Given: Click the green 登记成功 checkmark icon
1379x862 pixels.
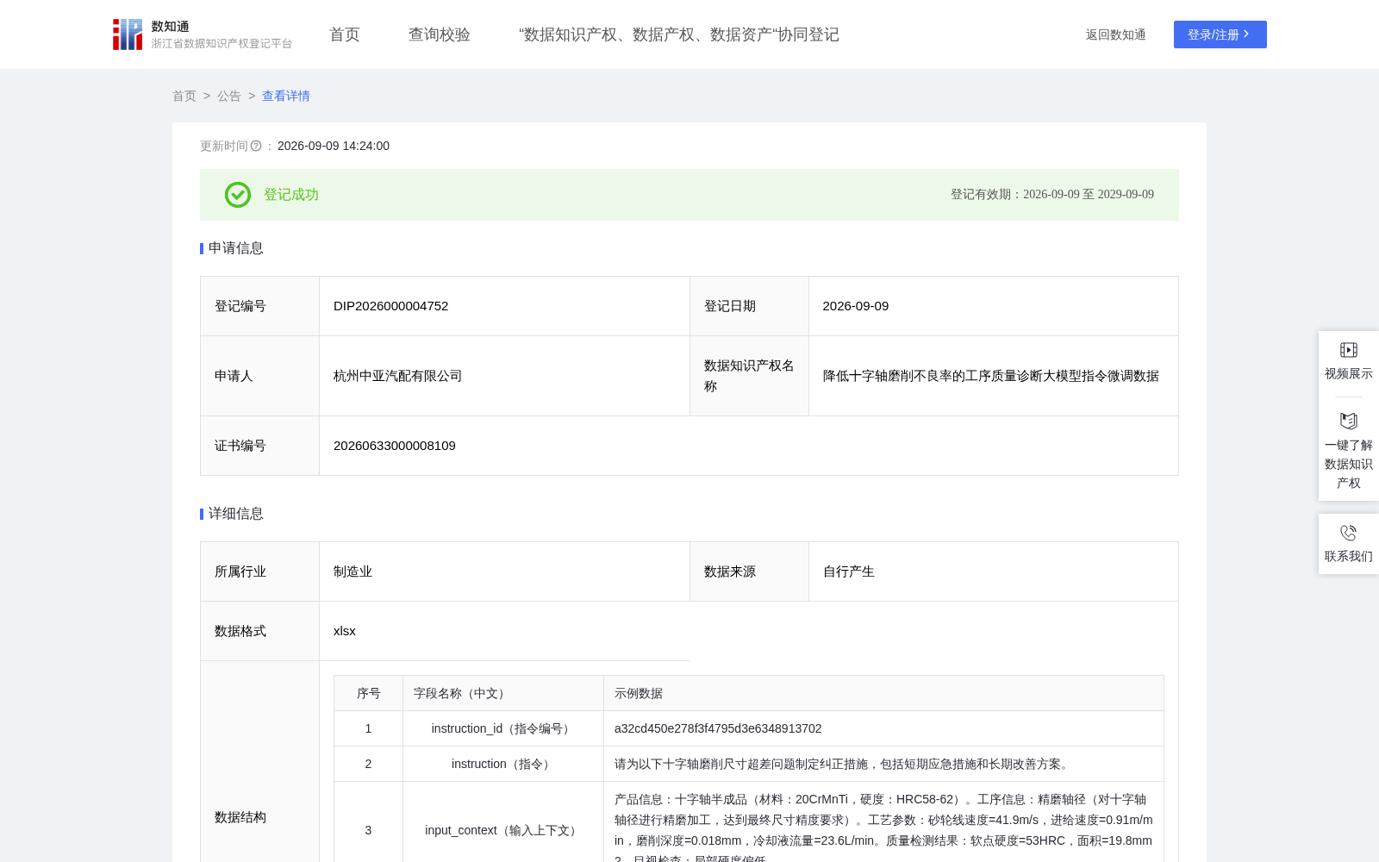Looking at the screenshot, I should coord(238,195).
